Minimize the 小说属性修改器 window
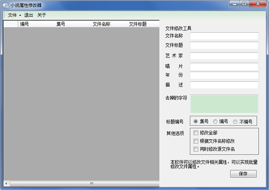 click(x=234, y=4)
